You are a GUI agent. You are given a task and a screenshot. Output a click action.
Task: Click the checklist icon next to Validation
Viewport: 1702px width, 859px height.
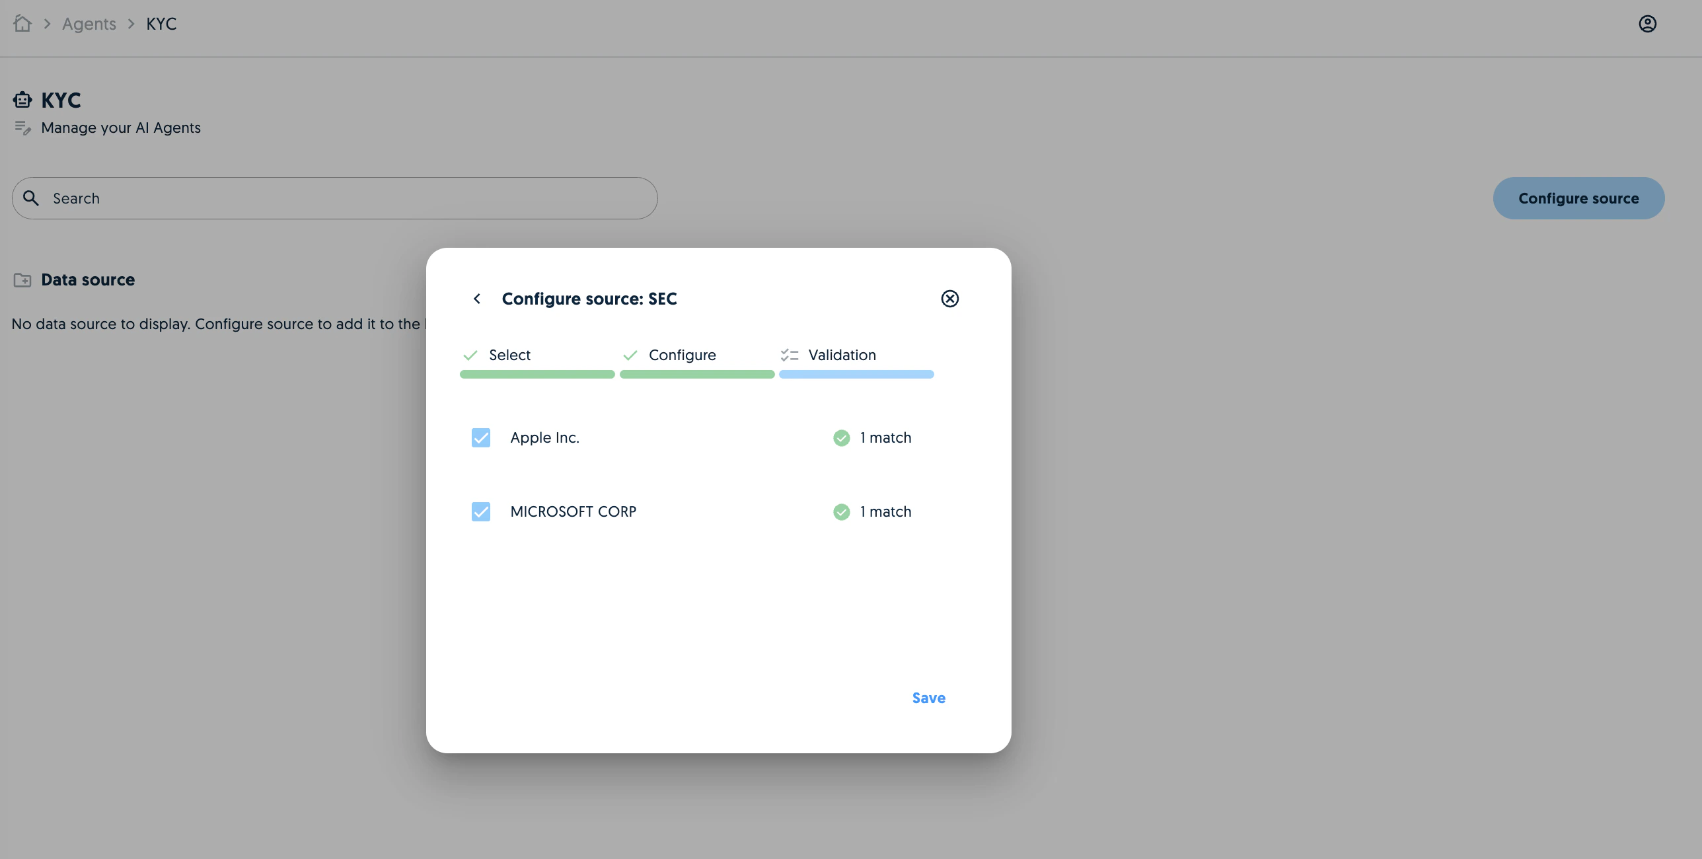pos(790,355)
